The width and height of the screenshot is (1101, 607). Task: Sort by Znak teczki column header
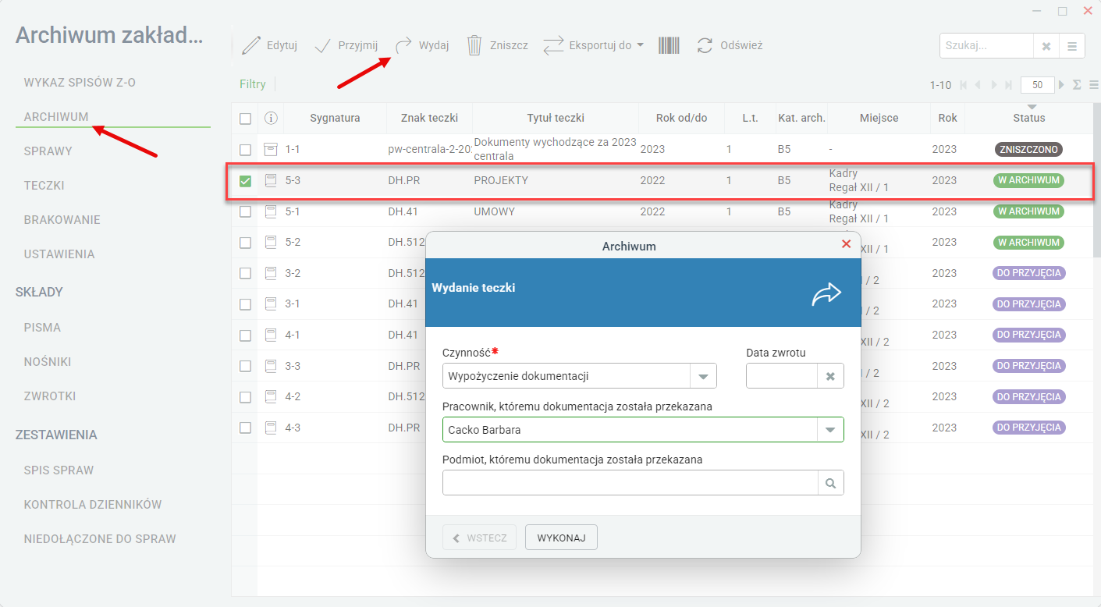point(429,119)
